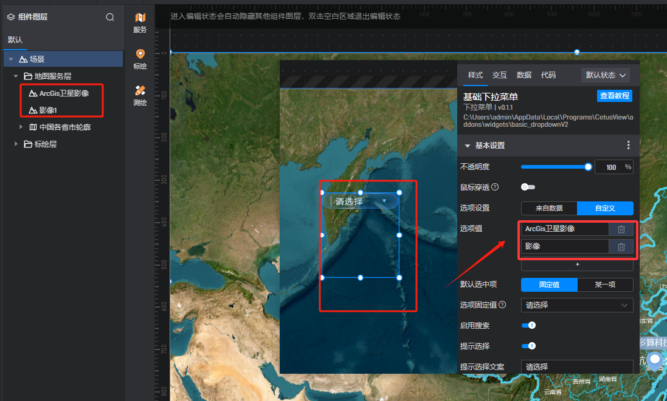The width and height of the screenshot is (667, 401).
Task: Toggle the 启用搜索 switch
Action: (x=528, y=325)
